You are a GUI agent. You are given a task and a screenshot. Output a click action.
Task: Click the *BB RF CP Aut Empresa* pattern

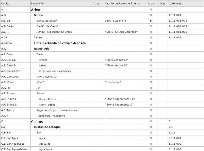pyautogui.click(x=121, y=32)
